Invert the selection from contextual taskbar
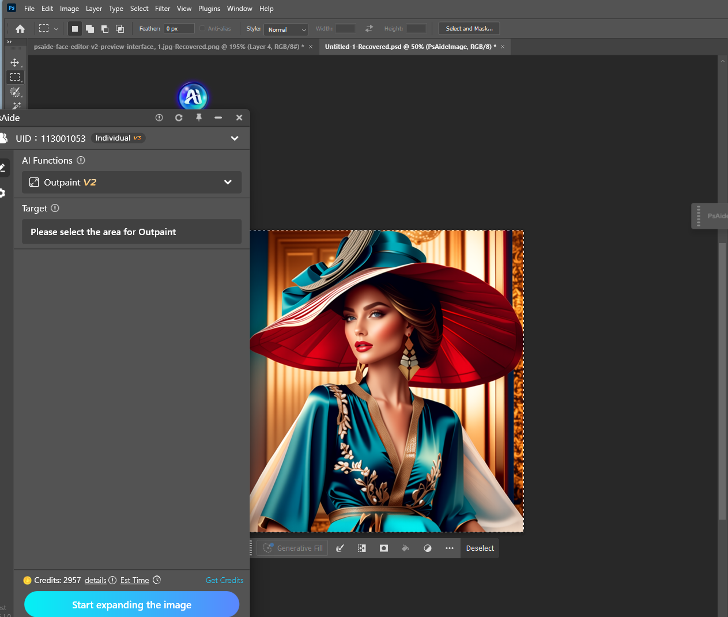 [x=361, y=548]
